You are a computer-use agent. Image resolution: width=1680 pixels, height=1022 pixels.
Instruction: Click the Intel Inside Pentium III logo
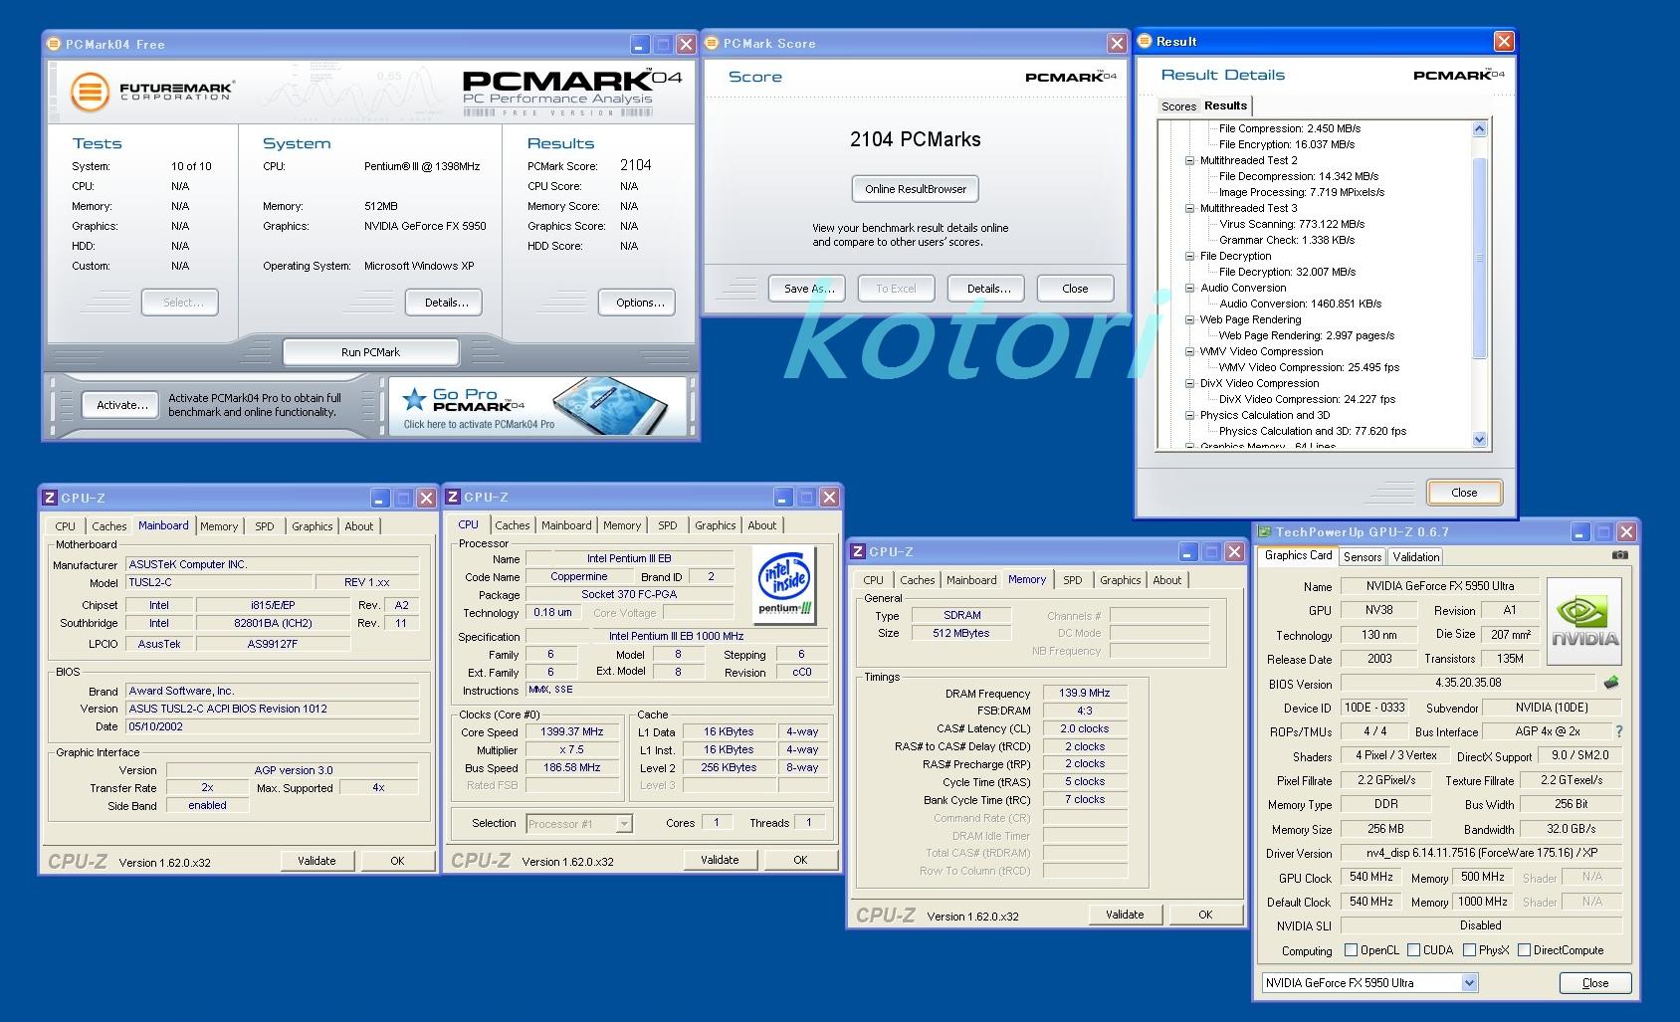pos(784,585)
